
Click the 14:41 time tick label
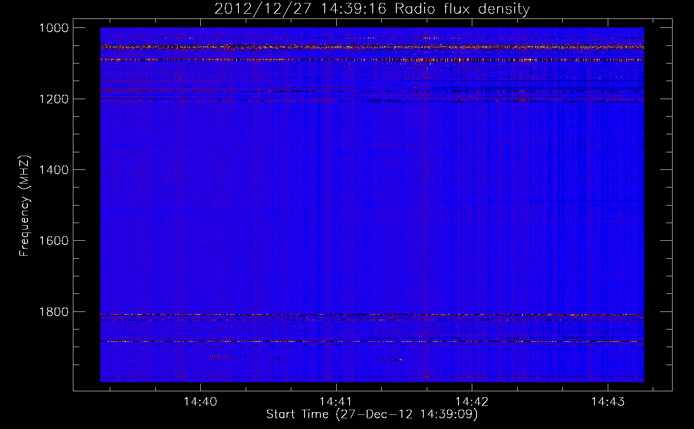coord(336,402)
